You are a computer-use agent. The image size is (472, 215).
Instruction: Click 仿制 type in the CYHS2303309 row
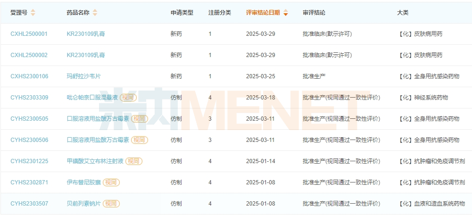(x=176, y=98)
